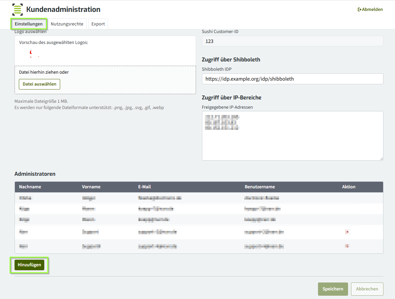This screenshot has width=395, height=299.
Task: Click the Abbrechen button
Action: point(367,289)
